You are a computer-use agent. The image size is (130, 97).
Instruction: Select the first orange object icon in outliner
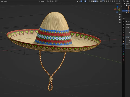pos(128,7)
